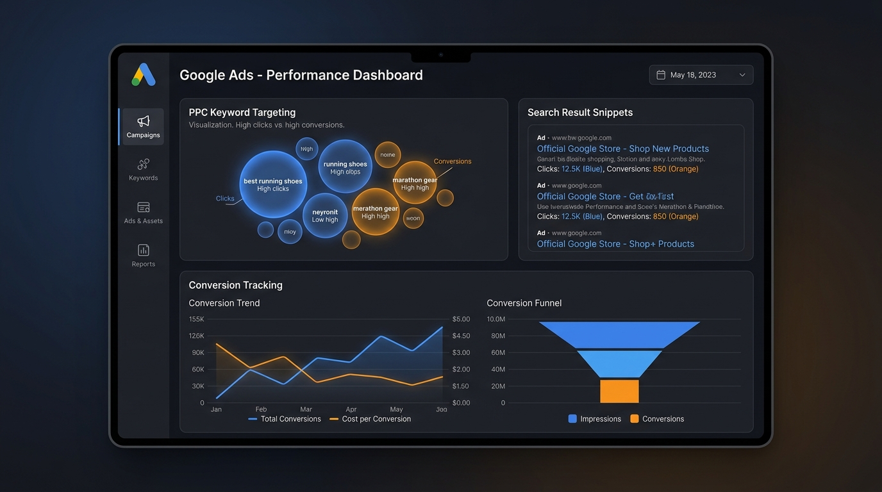The image size is (882, 492).
Task: Select the 'neyronit Low high' bubble
Action: pos(325,215)
